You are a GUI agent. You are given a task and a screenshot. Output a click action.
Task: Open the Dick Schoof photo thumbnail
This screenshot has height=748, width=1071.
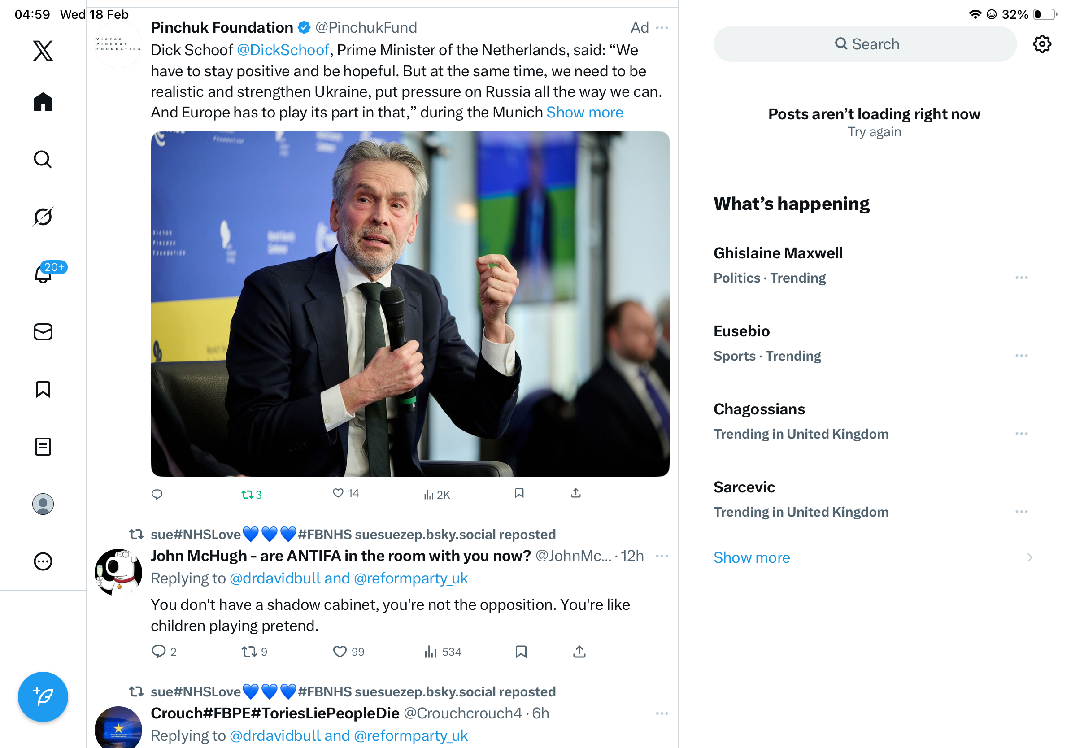click(x=410, y=304)
